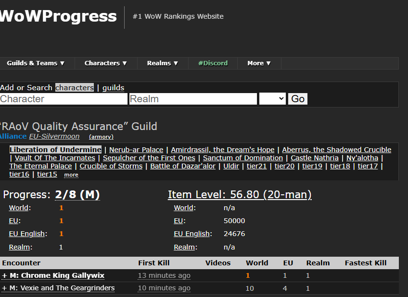
Task: Show more raid tiers
Action: click(x=71, y=175)
